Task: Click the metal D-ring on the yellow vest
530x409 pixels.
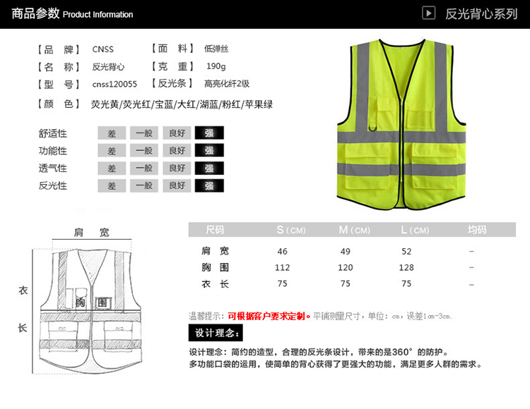Action: coord(372,127)
